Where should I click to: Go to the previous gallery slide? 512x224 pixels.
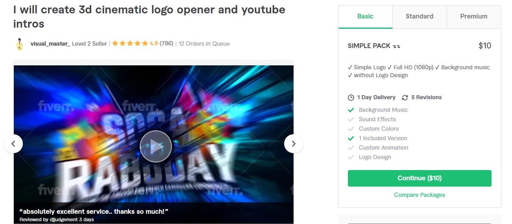coord(13,144)
